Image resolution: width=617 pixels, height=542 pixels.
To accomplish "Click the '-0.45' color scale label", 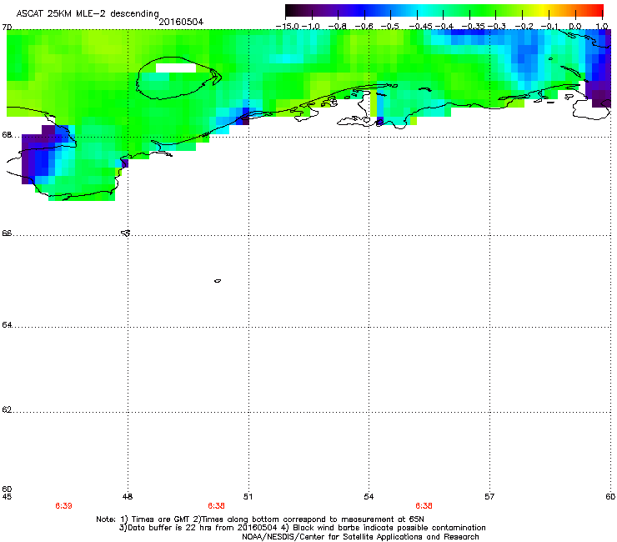I will 421,26.
